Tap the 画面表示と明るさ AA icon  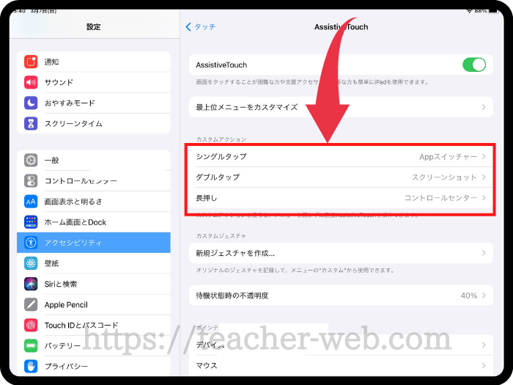(x=31, y=202)
